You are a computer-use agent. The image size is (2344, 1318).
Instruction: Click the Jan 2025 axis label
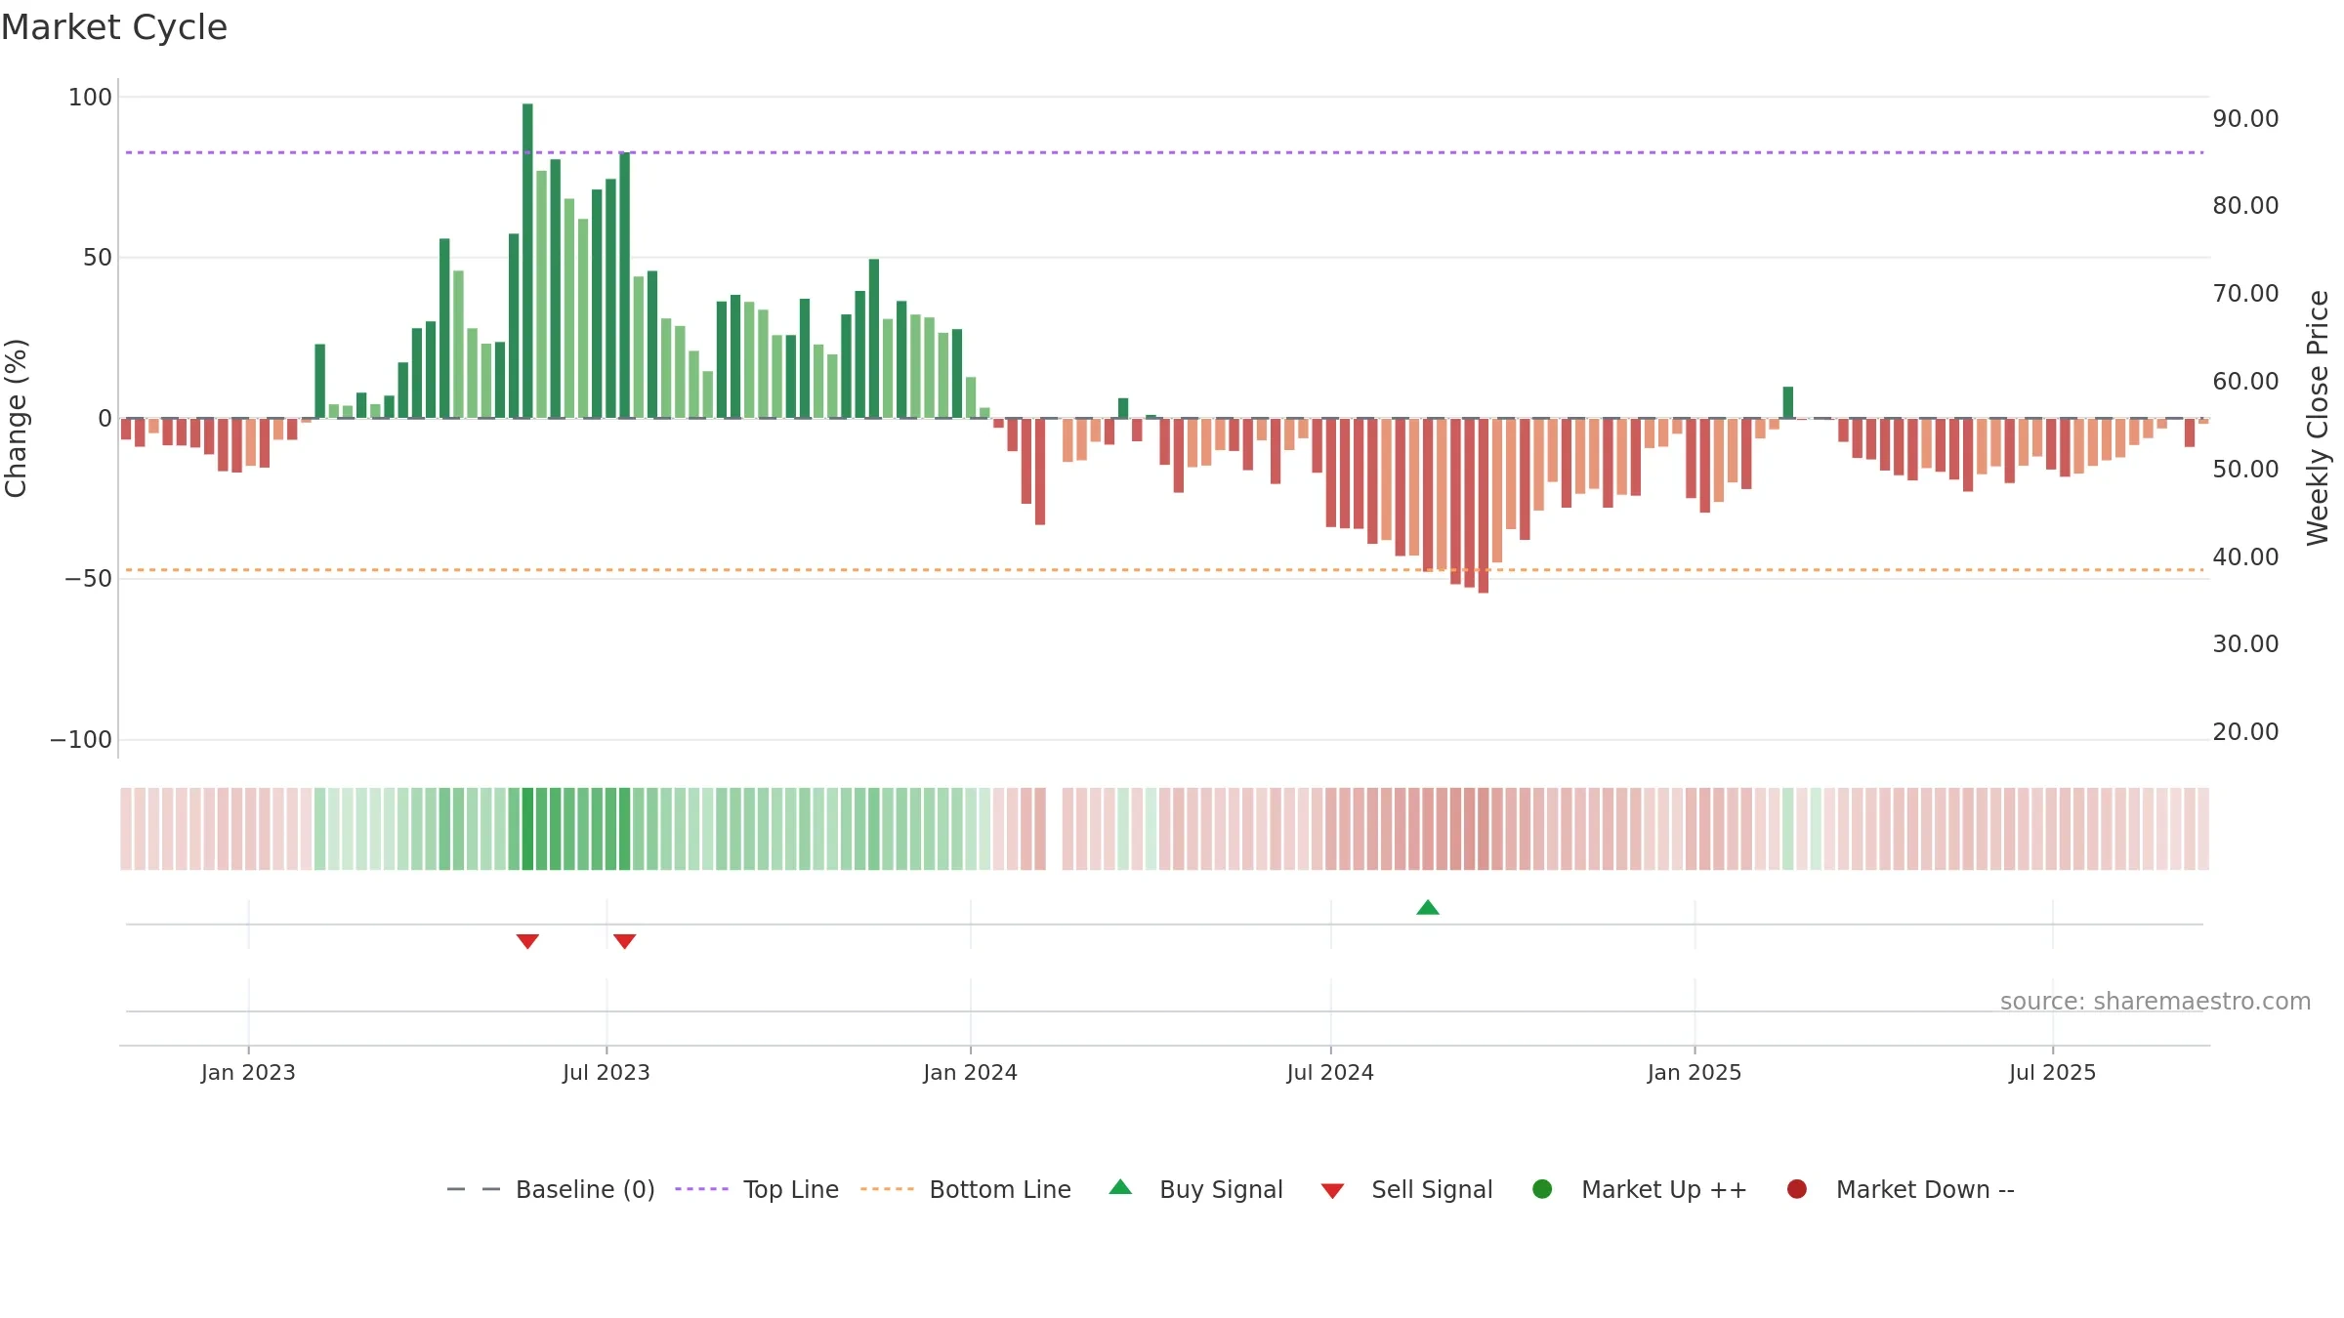coord(1694,1072)
